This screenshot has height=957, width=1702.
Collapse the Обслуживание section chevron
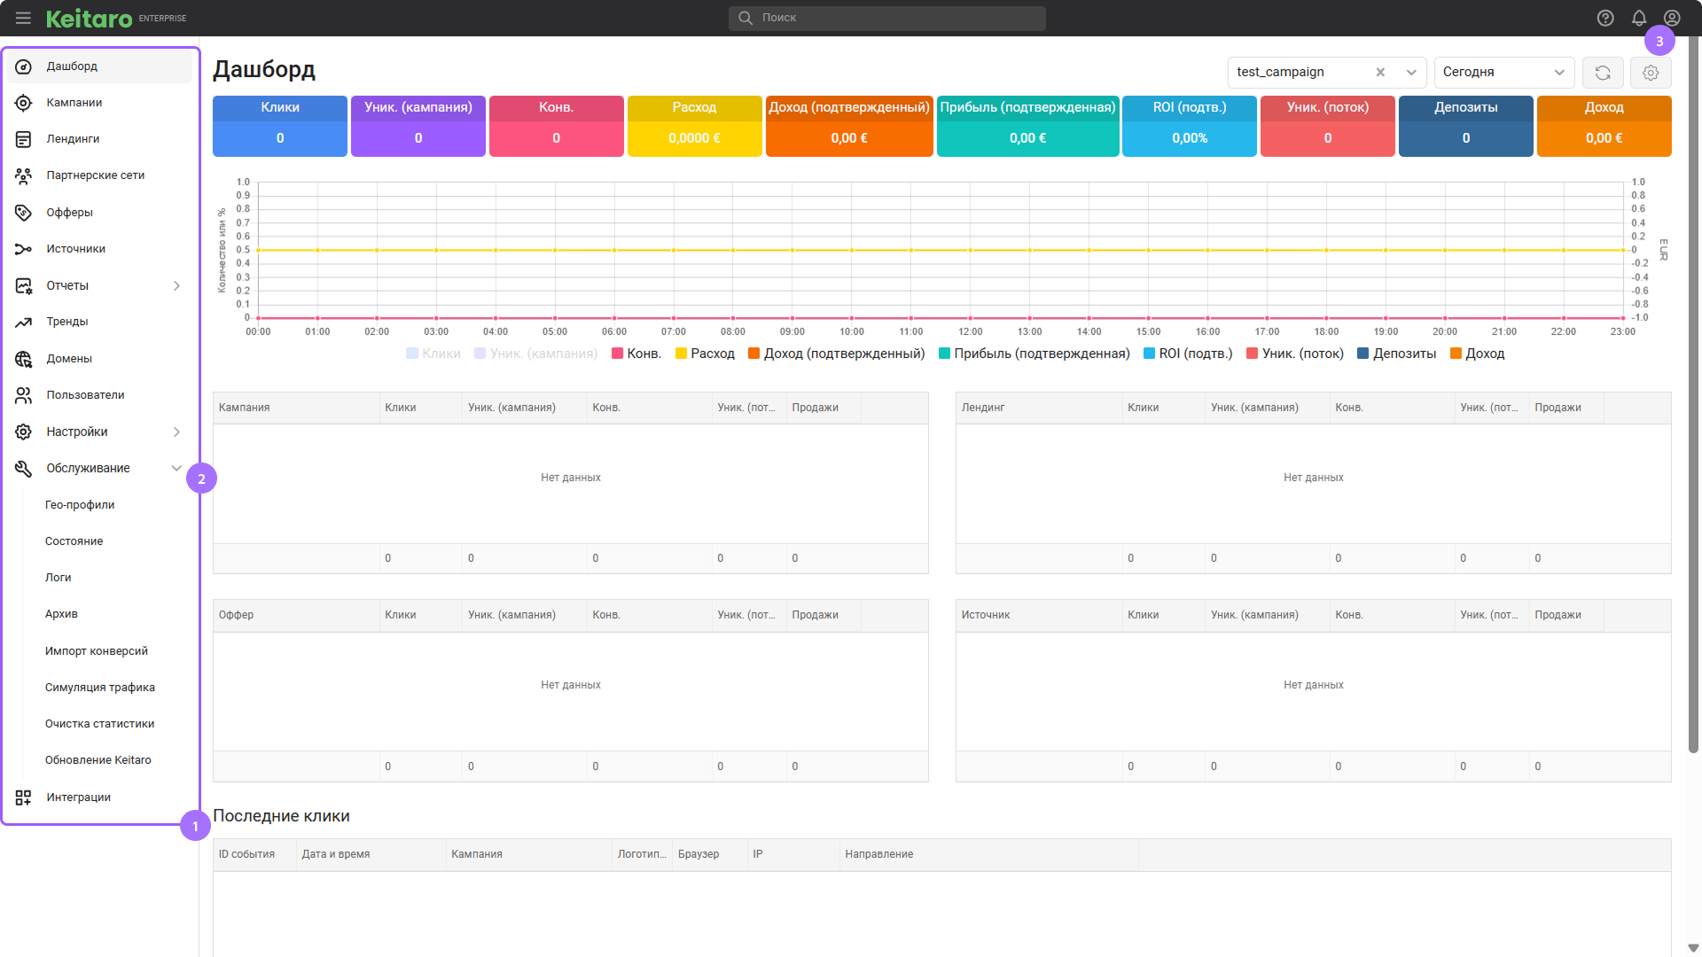176,468
